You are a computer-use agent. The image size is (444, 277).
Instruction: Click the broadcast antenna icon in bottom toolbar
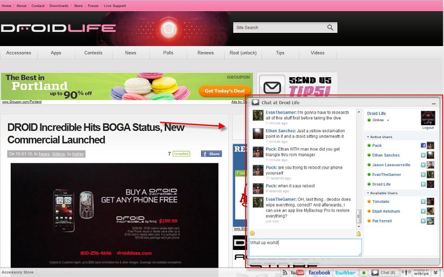coord(406,272)
